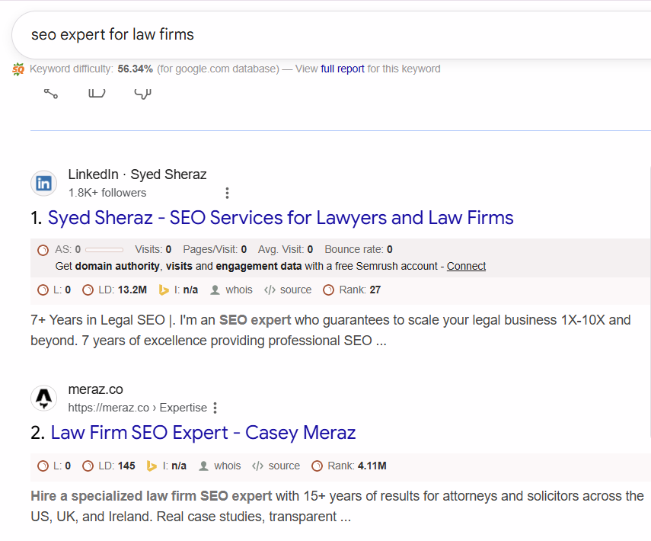The height and width of the screenshot is (541, 651).
Task: Click https://meraz.co › Expertise breadcrumb
Action: [x=137, y=408]
